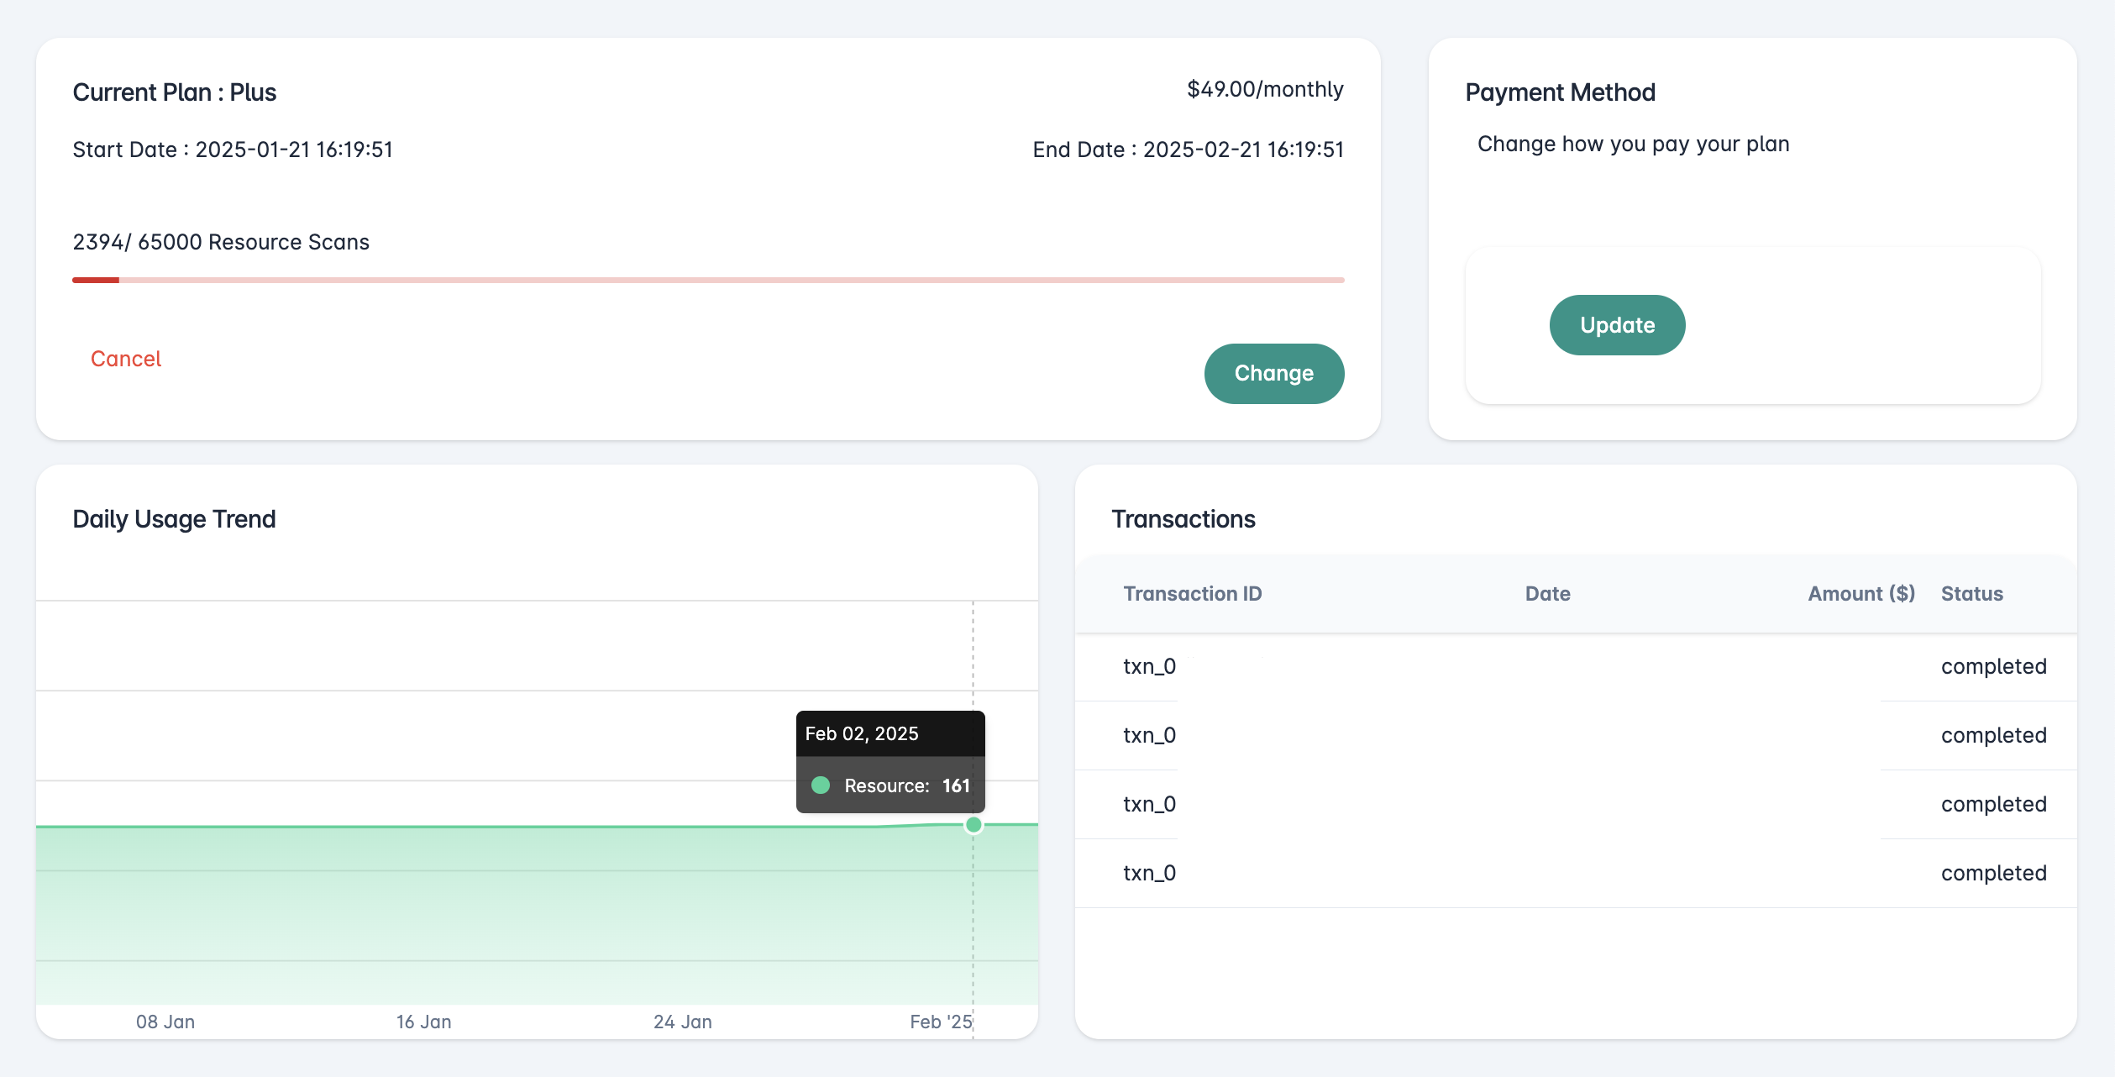Click Cancel to cancel the Plus plan
The width and height of the screenshot is (2115, 1077).
click(125, 359)
